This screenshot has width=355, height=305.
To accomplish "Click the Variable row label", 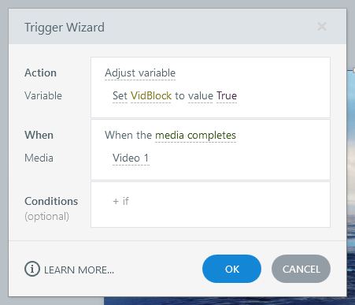I will click(x=43, y=95).
